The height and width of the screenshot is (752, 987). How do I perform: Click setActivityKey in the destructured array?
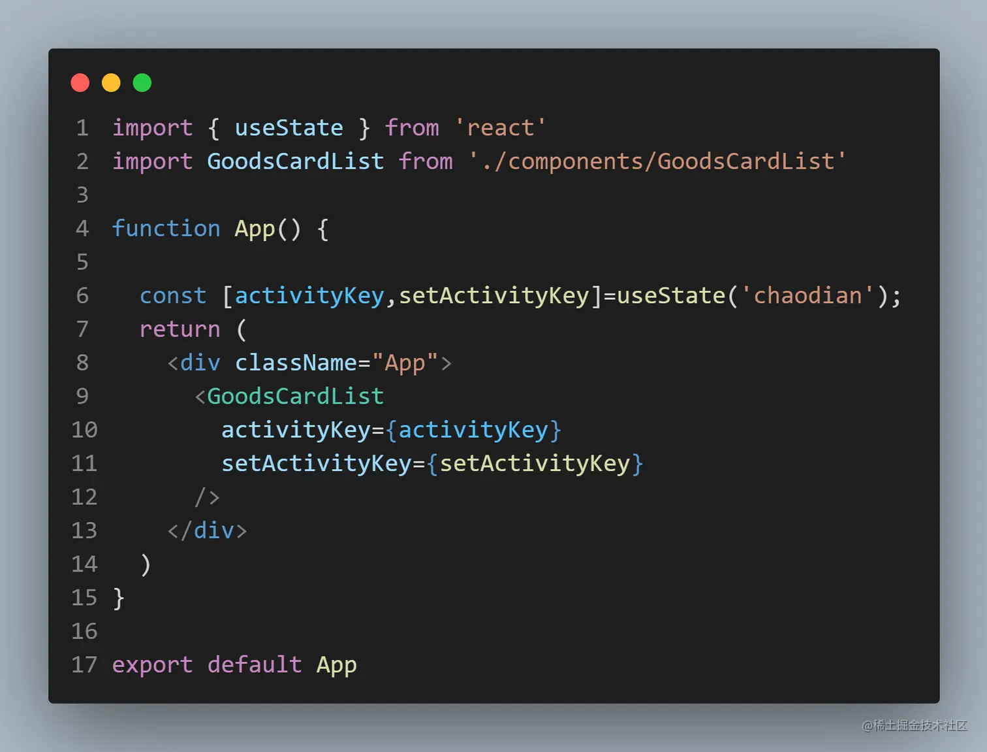(494, 295)
